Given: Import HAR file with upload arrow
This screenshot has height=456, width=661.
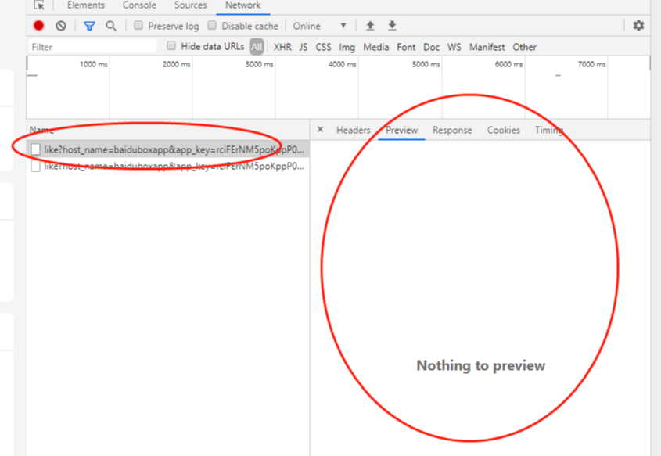Looking at the screenshot, I should pyautogui.click(x=370, y=26).
